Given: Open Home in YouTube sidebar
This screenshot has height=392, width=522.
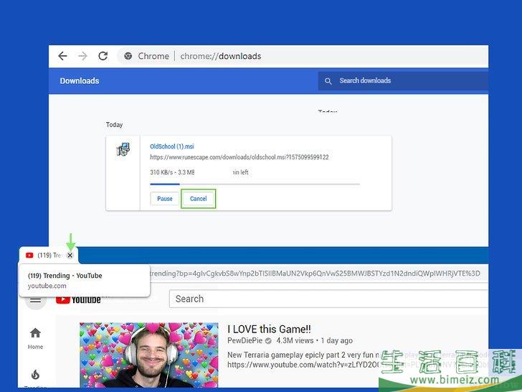Looking at the screenshot, I should [35, 338].
